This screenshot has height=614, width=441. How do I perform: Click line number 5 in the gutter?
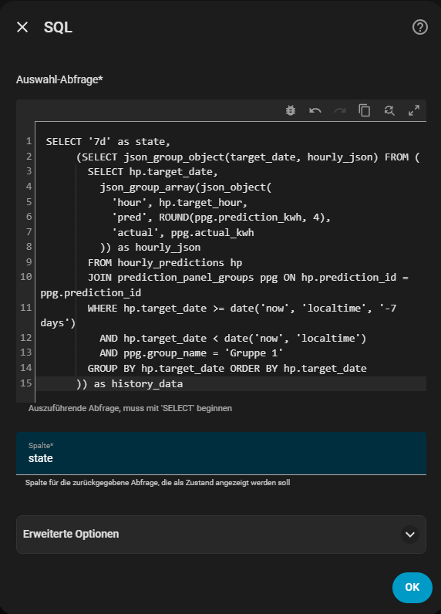point(29,201)
